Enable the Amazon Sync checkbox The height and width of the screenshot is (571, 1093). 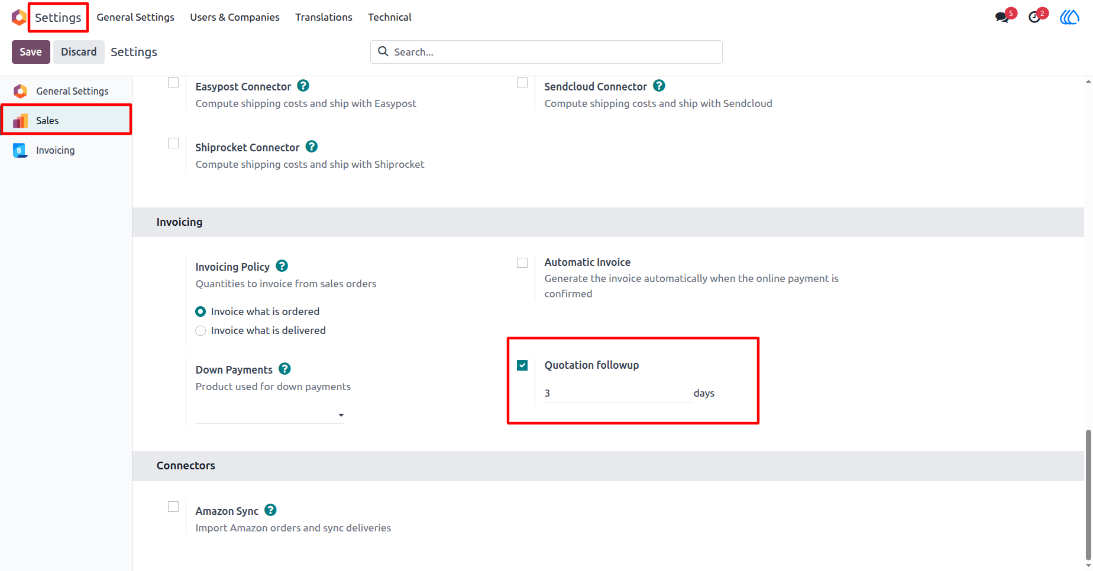click(173, 507)
